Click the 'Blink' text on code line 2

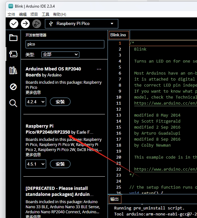point(140,49)
